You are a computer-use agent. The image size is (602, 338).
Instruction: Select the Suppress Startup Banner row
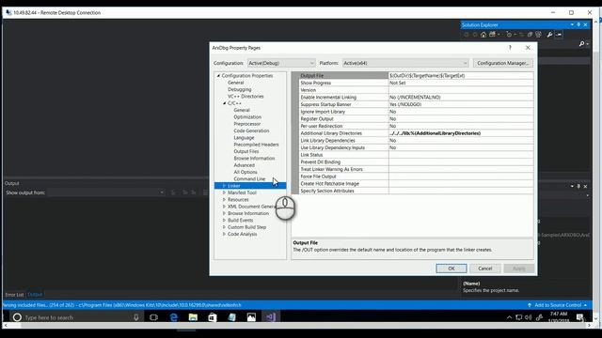pyautogui.click(x=416, y=104)
